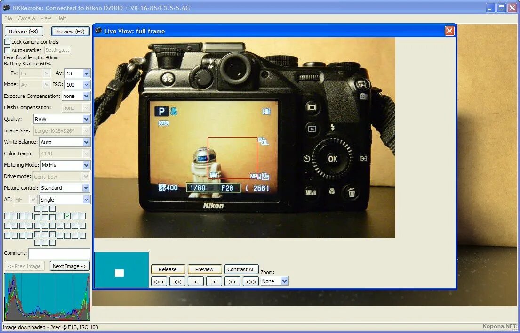Click the Next Image button

point(70,266)
